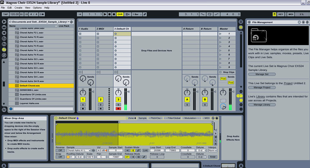Adjust track 1 Send A knob
Screen dimensions: 310x168
(x=83, y=78)
